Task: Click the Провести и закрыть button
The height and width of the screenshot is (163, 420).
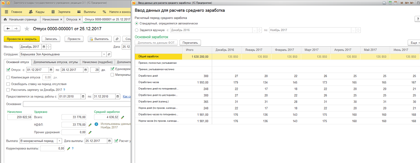Action: (x=22, y=39)
